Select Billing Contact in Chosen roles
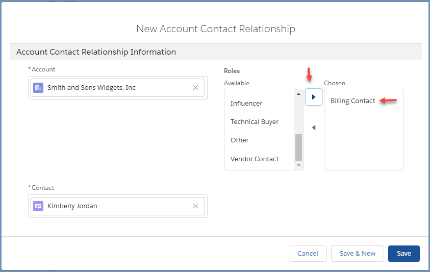This screenshot has width=430, height=272. pyautogui.click(x=352, y=101)
